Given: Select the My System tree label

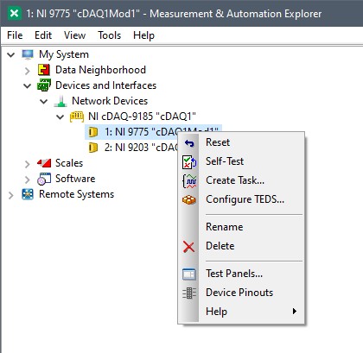Looking at the screenshot, I should tap(64, 54).
